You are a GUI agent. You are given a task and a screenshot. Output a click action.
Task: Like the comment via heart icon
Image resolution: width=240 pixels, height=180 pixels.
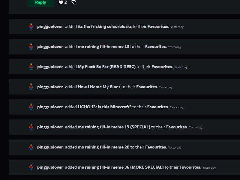[x=61, y=2]
